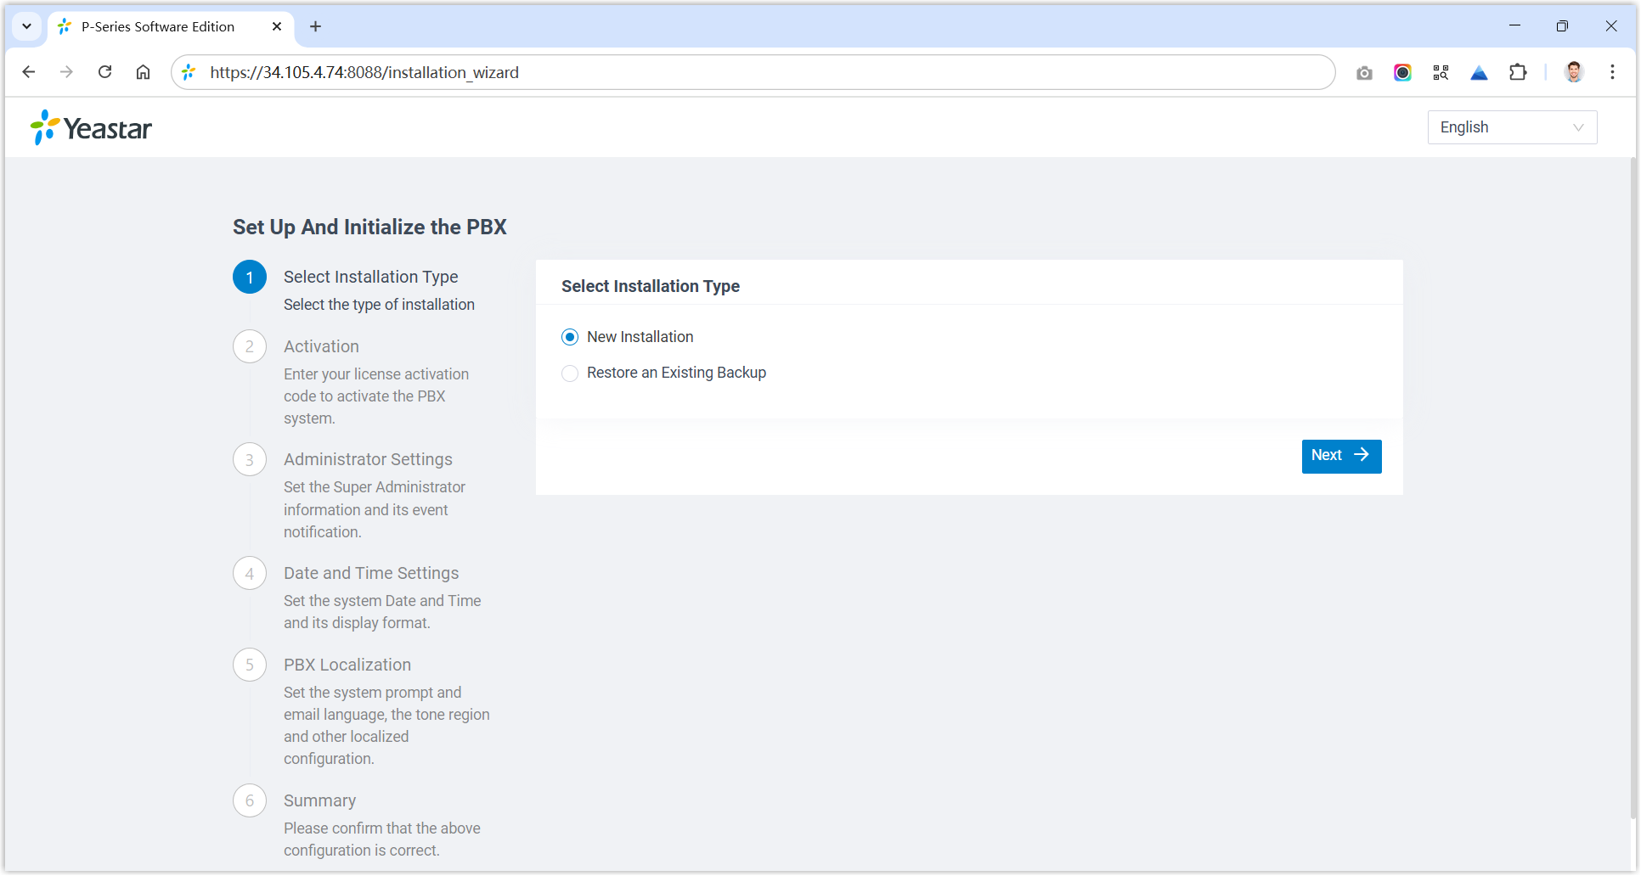Click the blue triangle extension icon
This screenshot has width=1641, height=876.
(1479, 73)
